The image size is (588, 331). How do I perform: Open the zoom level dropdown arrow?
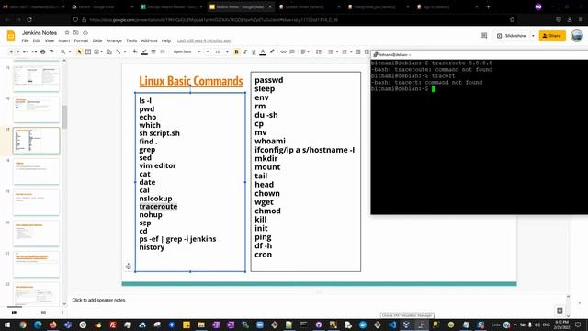(x=70, y=51)
